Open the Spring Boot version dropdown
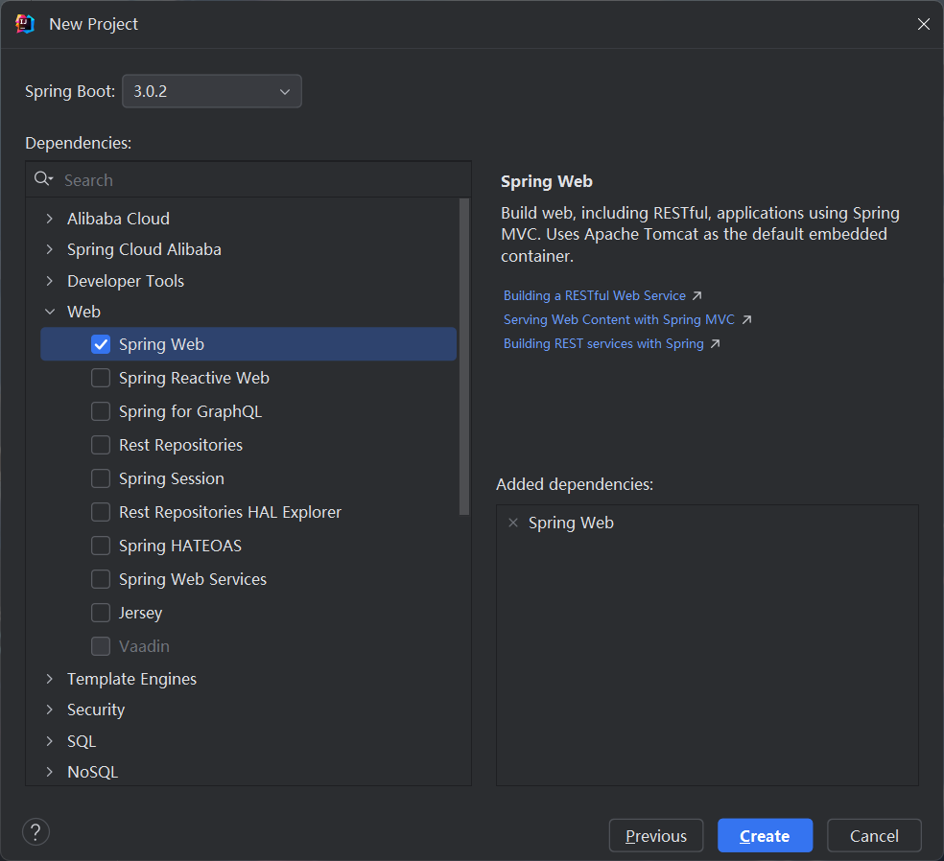944x861 pixels. (212, 91)
